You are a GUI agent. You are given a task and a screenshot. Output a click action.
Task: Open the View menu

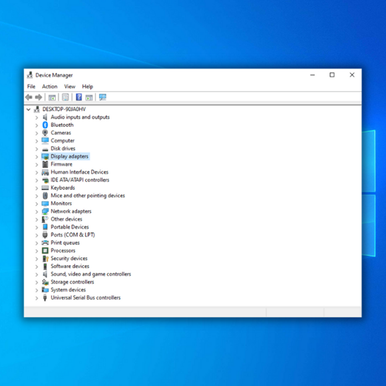pos(70,87)
